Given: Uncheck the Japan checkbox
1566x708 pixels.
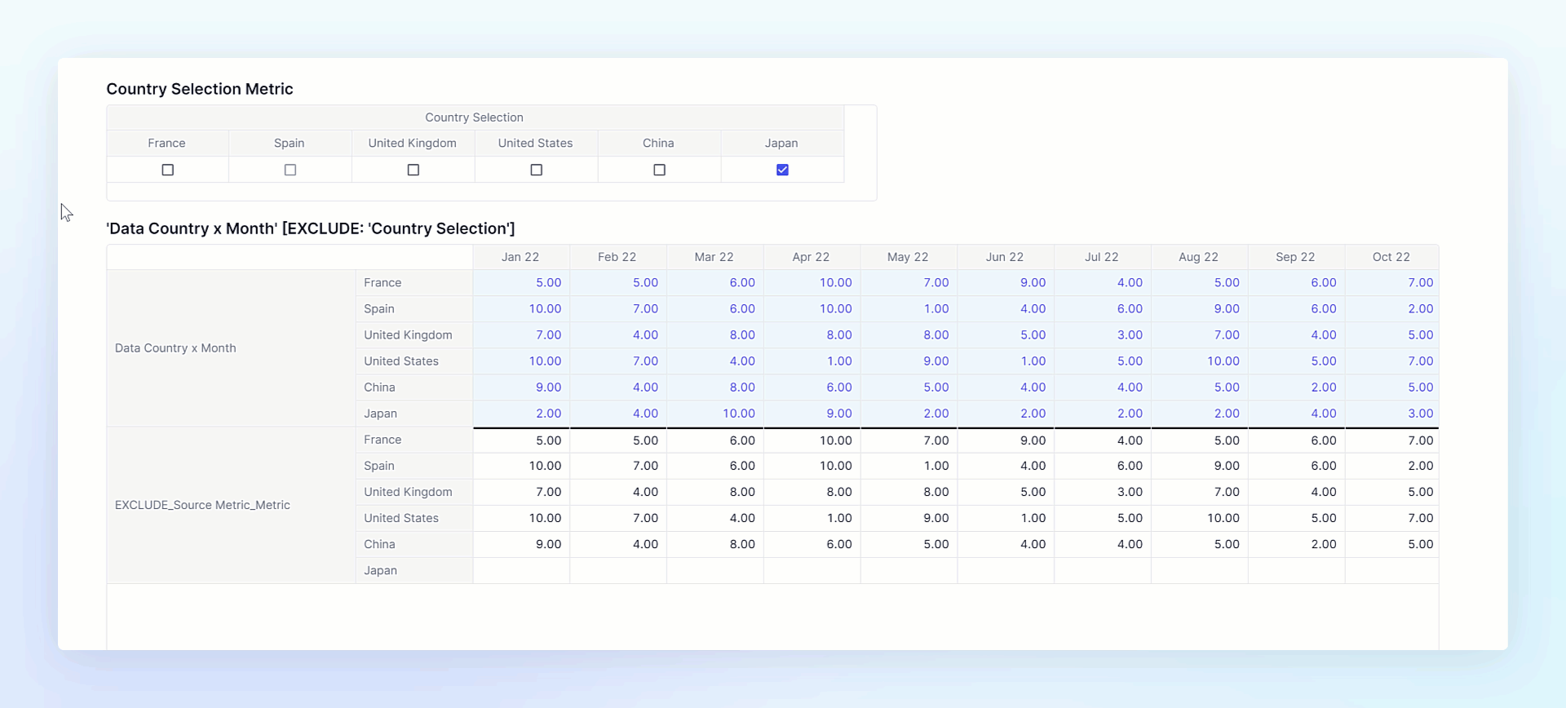Looking at the screenshot, I should point(783,170).
